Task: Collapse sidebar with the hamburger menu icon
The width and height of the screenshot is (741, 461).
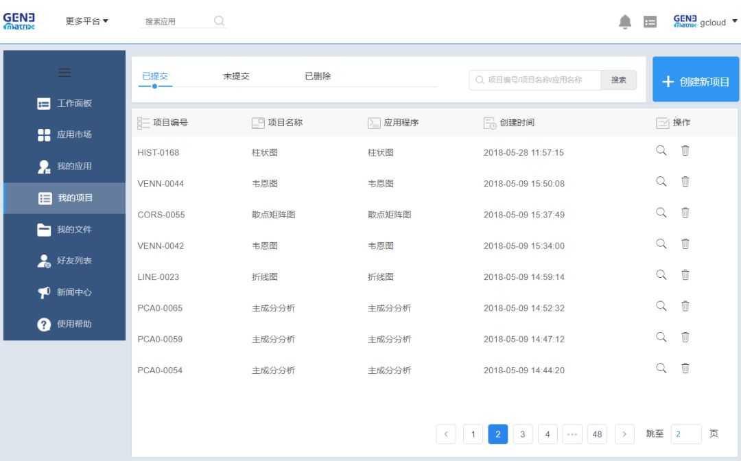Action: click(64, 73)
